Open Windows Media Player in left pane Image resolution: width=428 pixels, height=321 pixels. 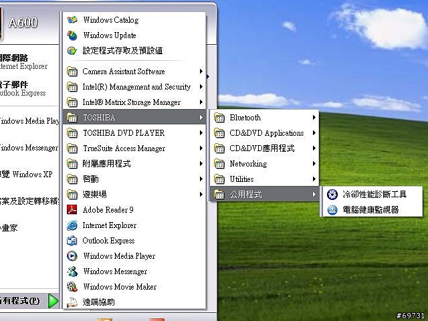click(29, 120)
